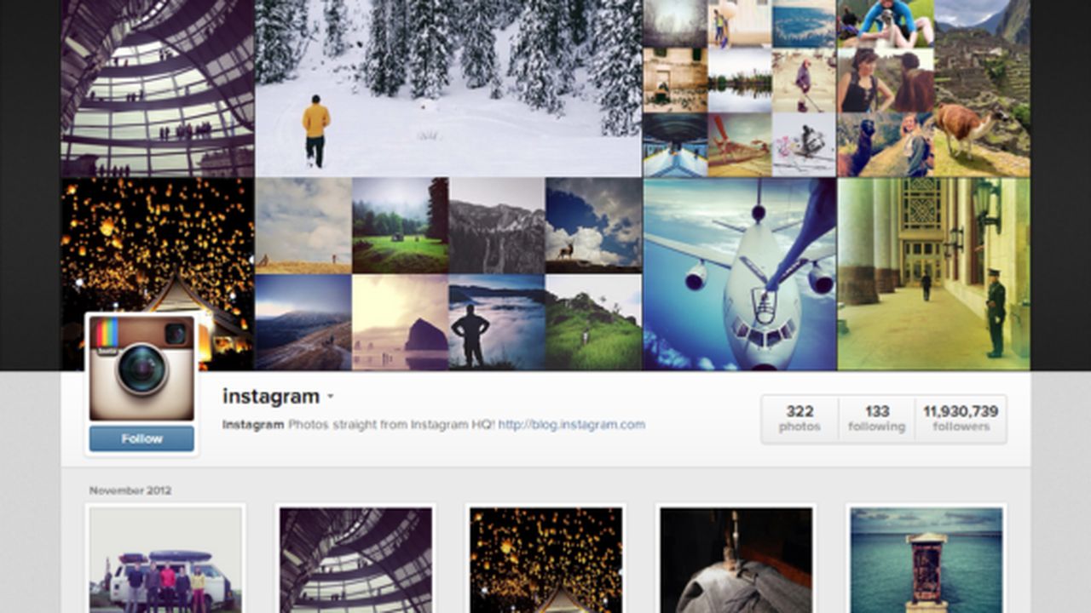Open the blog.instagram.com link

571,424
